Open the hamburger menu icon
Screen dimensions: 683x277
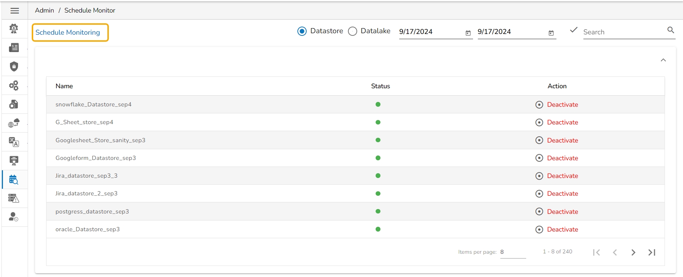[x=14, y=11]
